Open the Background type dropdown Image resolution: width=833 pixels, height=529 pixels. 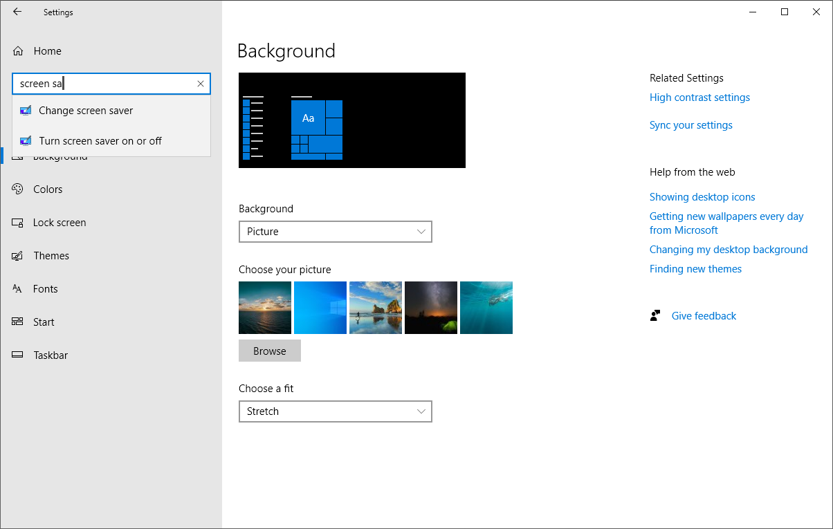[335, 232]
